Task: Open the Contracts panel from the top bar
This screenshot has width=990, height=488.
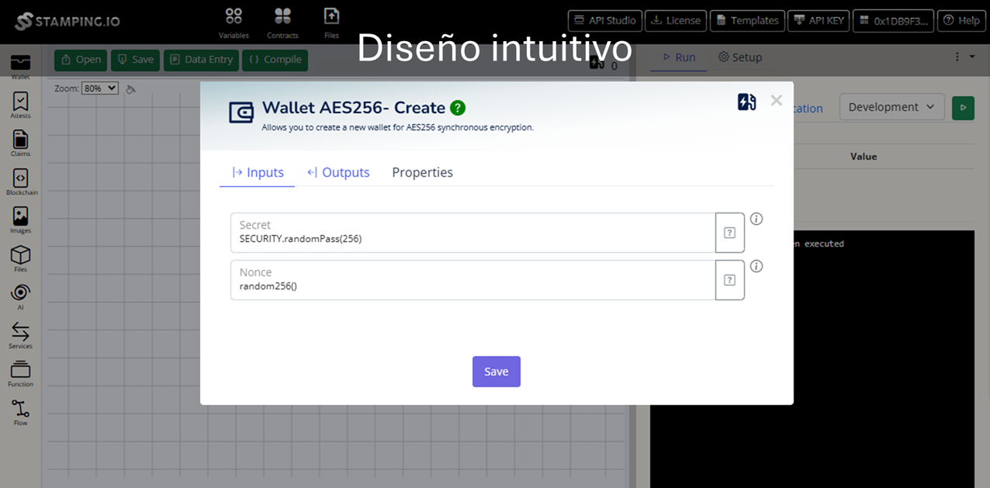Action: tap(282, 16)
